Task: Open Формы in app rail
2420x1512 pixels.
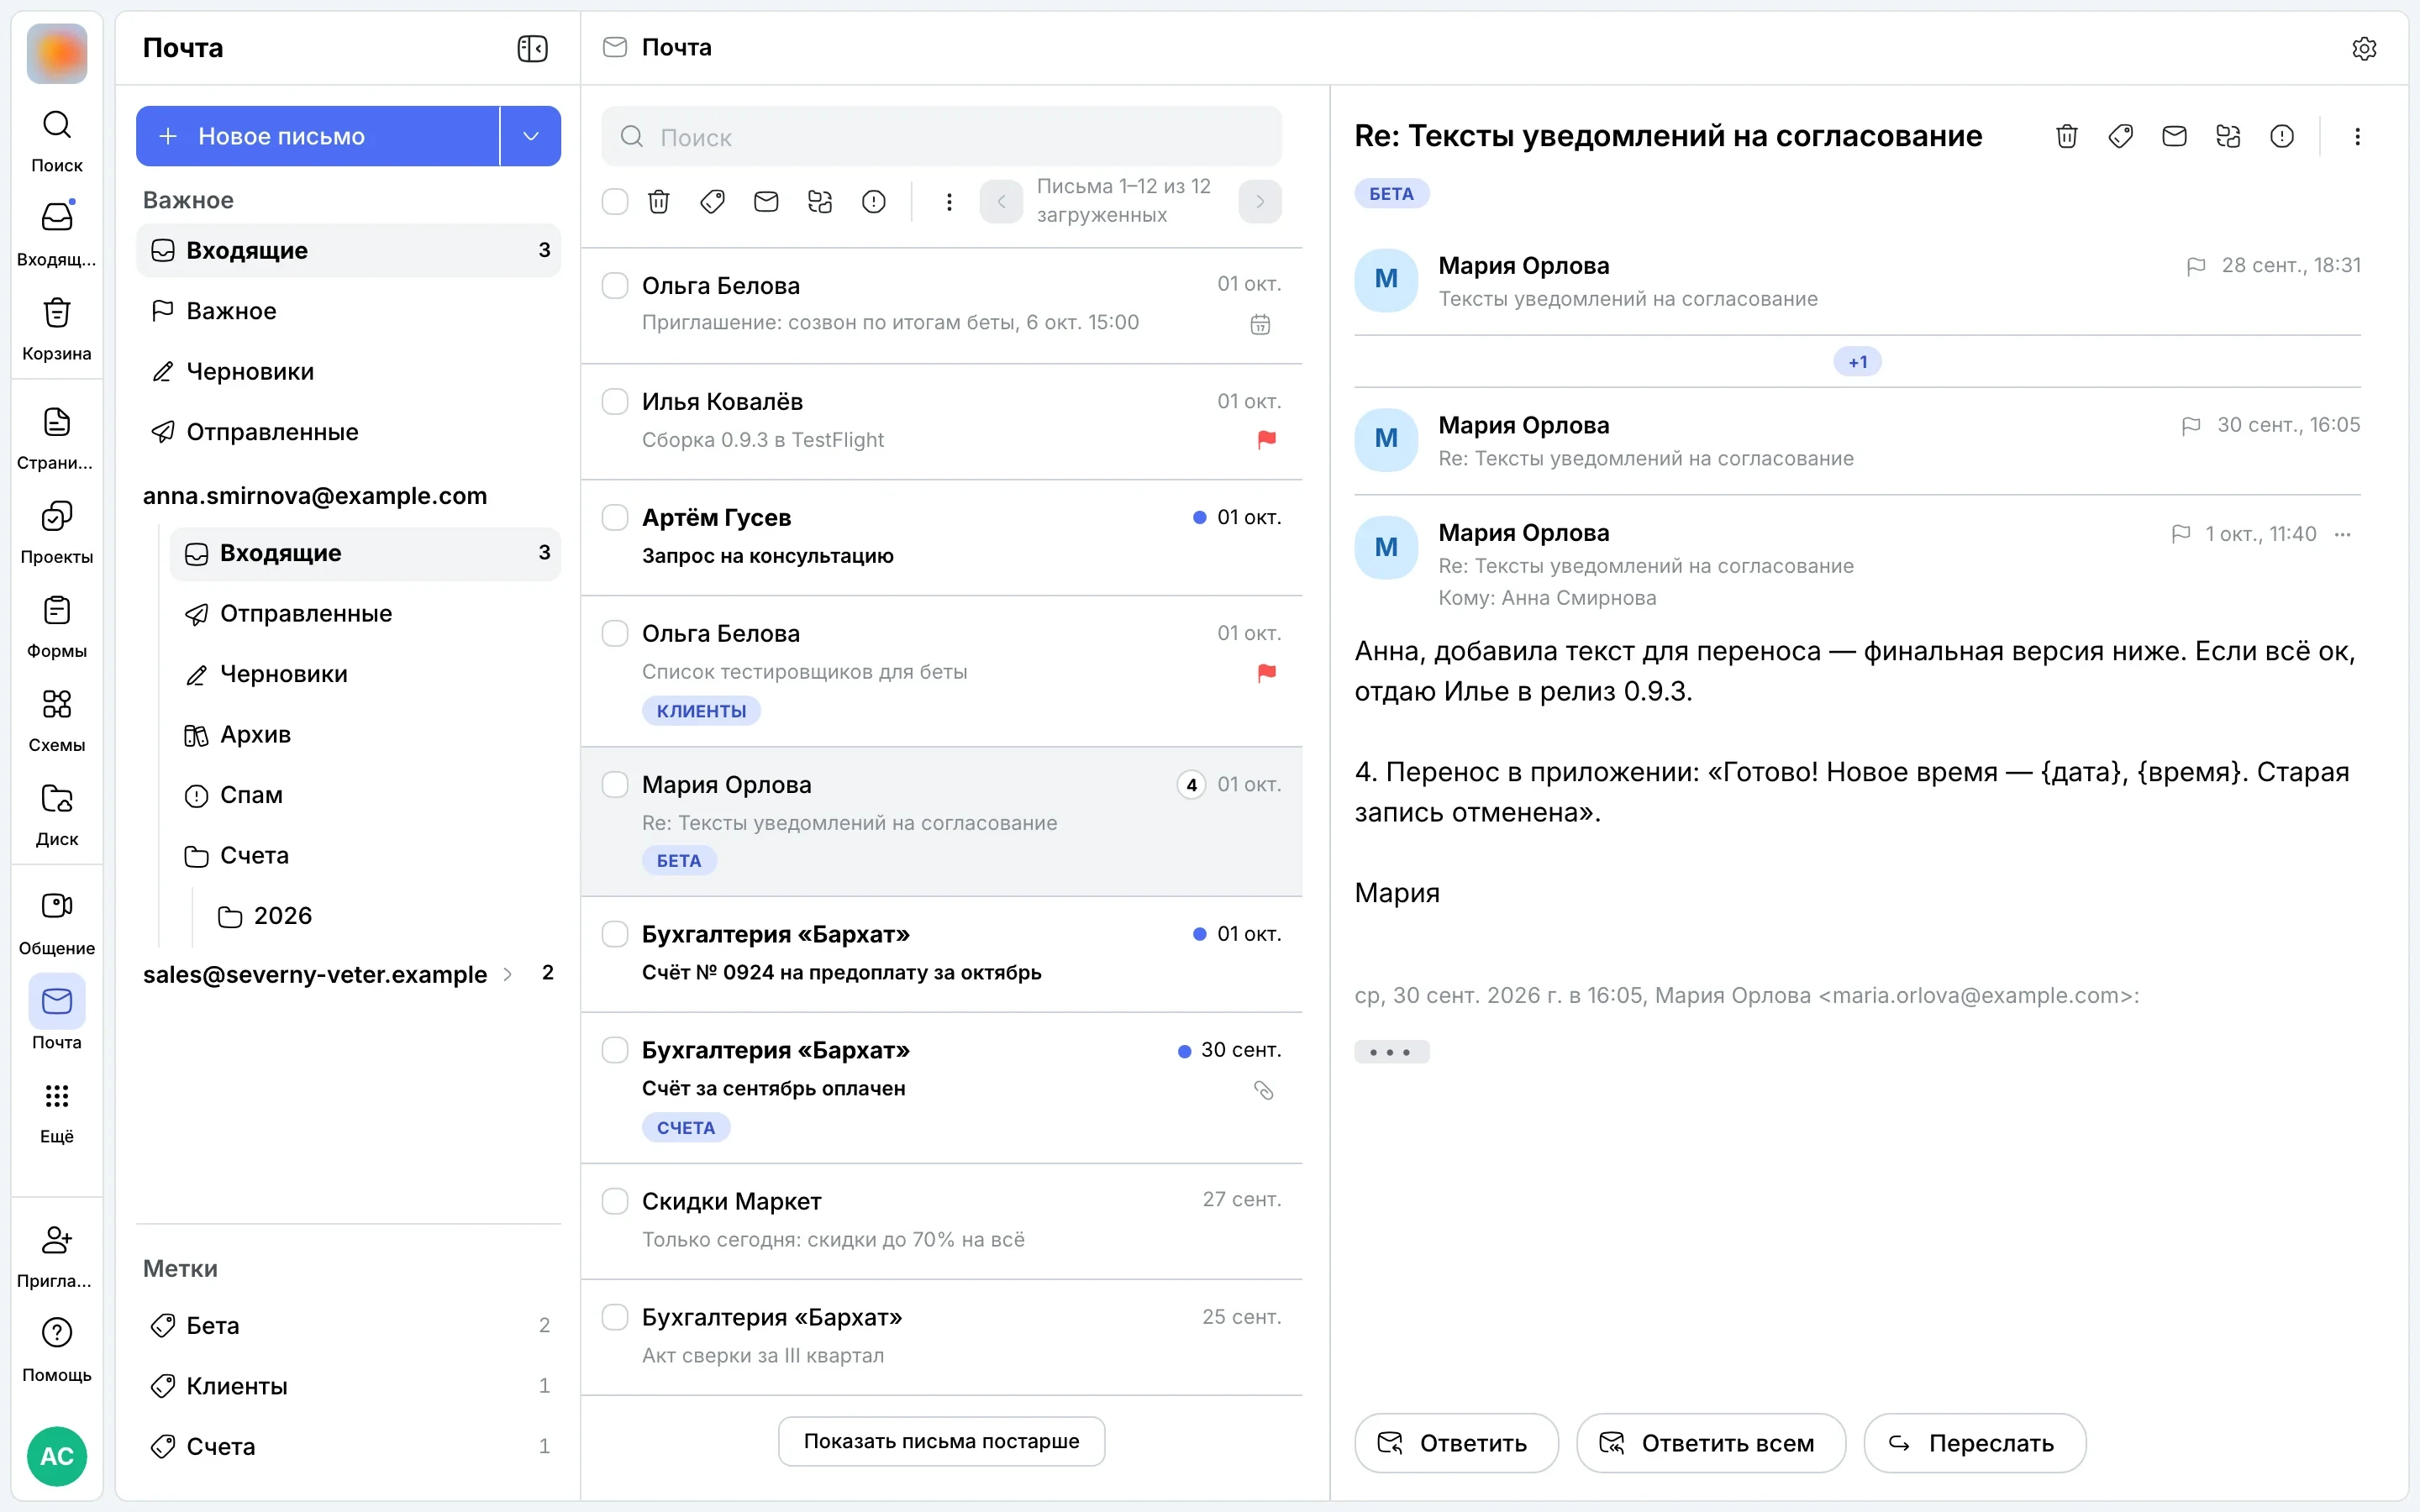Action: (x=57, y=627)
